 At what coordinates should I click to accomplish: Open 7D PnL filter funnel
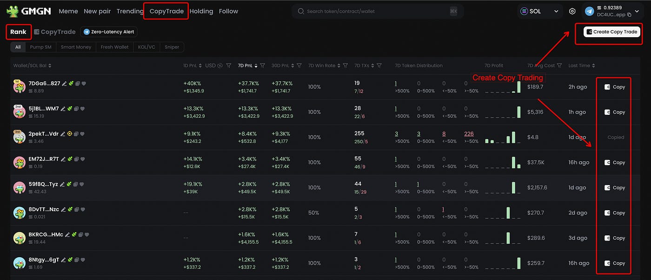point(263,66)
